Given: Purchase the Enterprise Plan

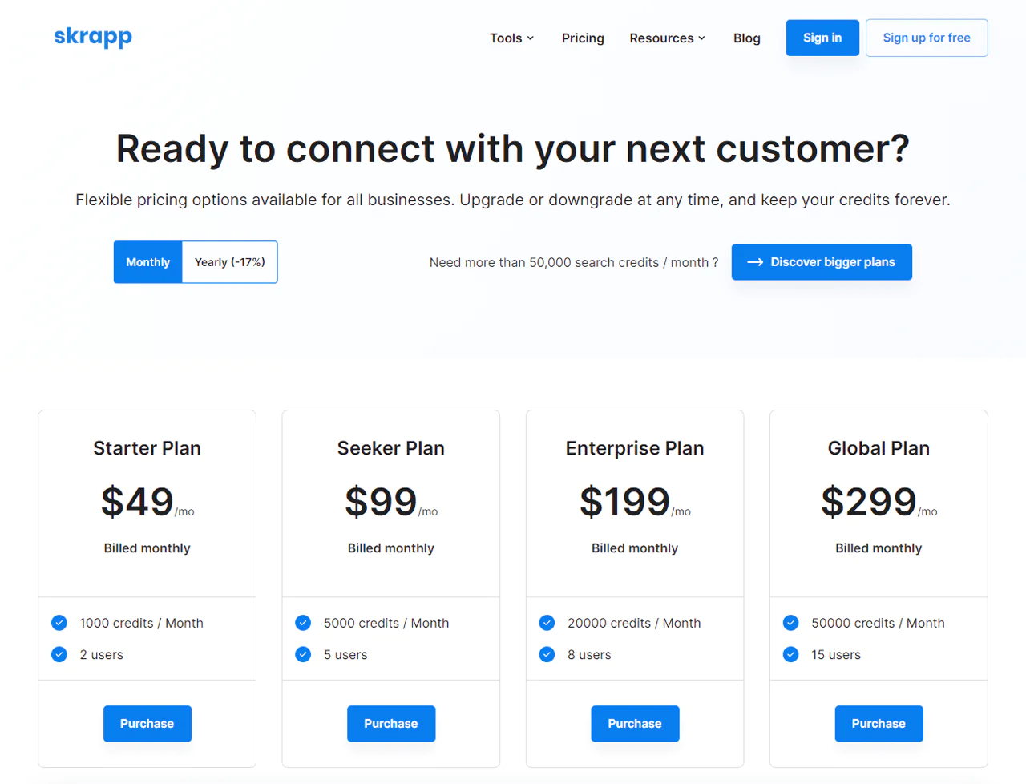Looking at the screenshot, I should coord(635,723).
